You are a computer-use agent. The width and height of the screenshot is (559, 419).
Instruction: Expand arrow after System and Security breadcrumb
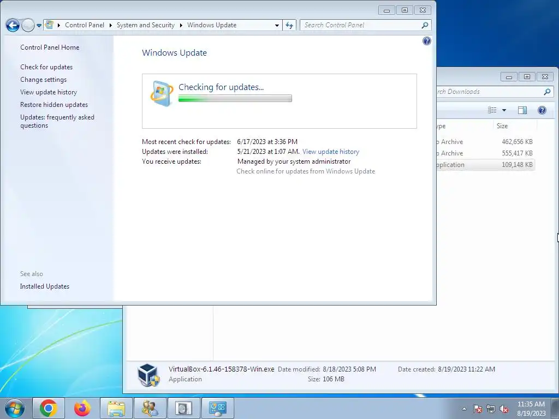(x=181, y=25)
